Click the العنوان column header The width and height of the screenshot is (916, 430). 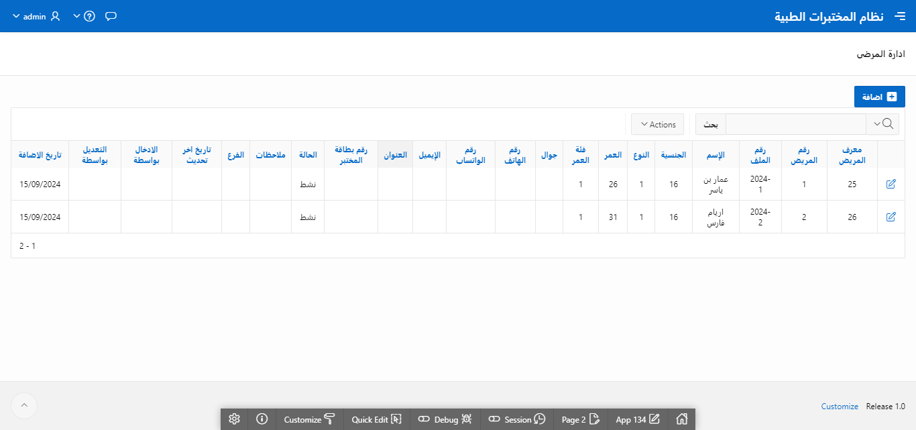pyautogui.click(x=395, y=155)
